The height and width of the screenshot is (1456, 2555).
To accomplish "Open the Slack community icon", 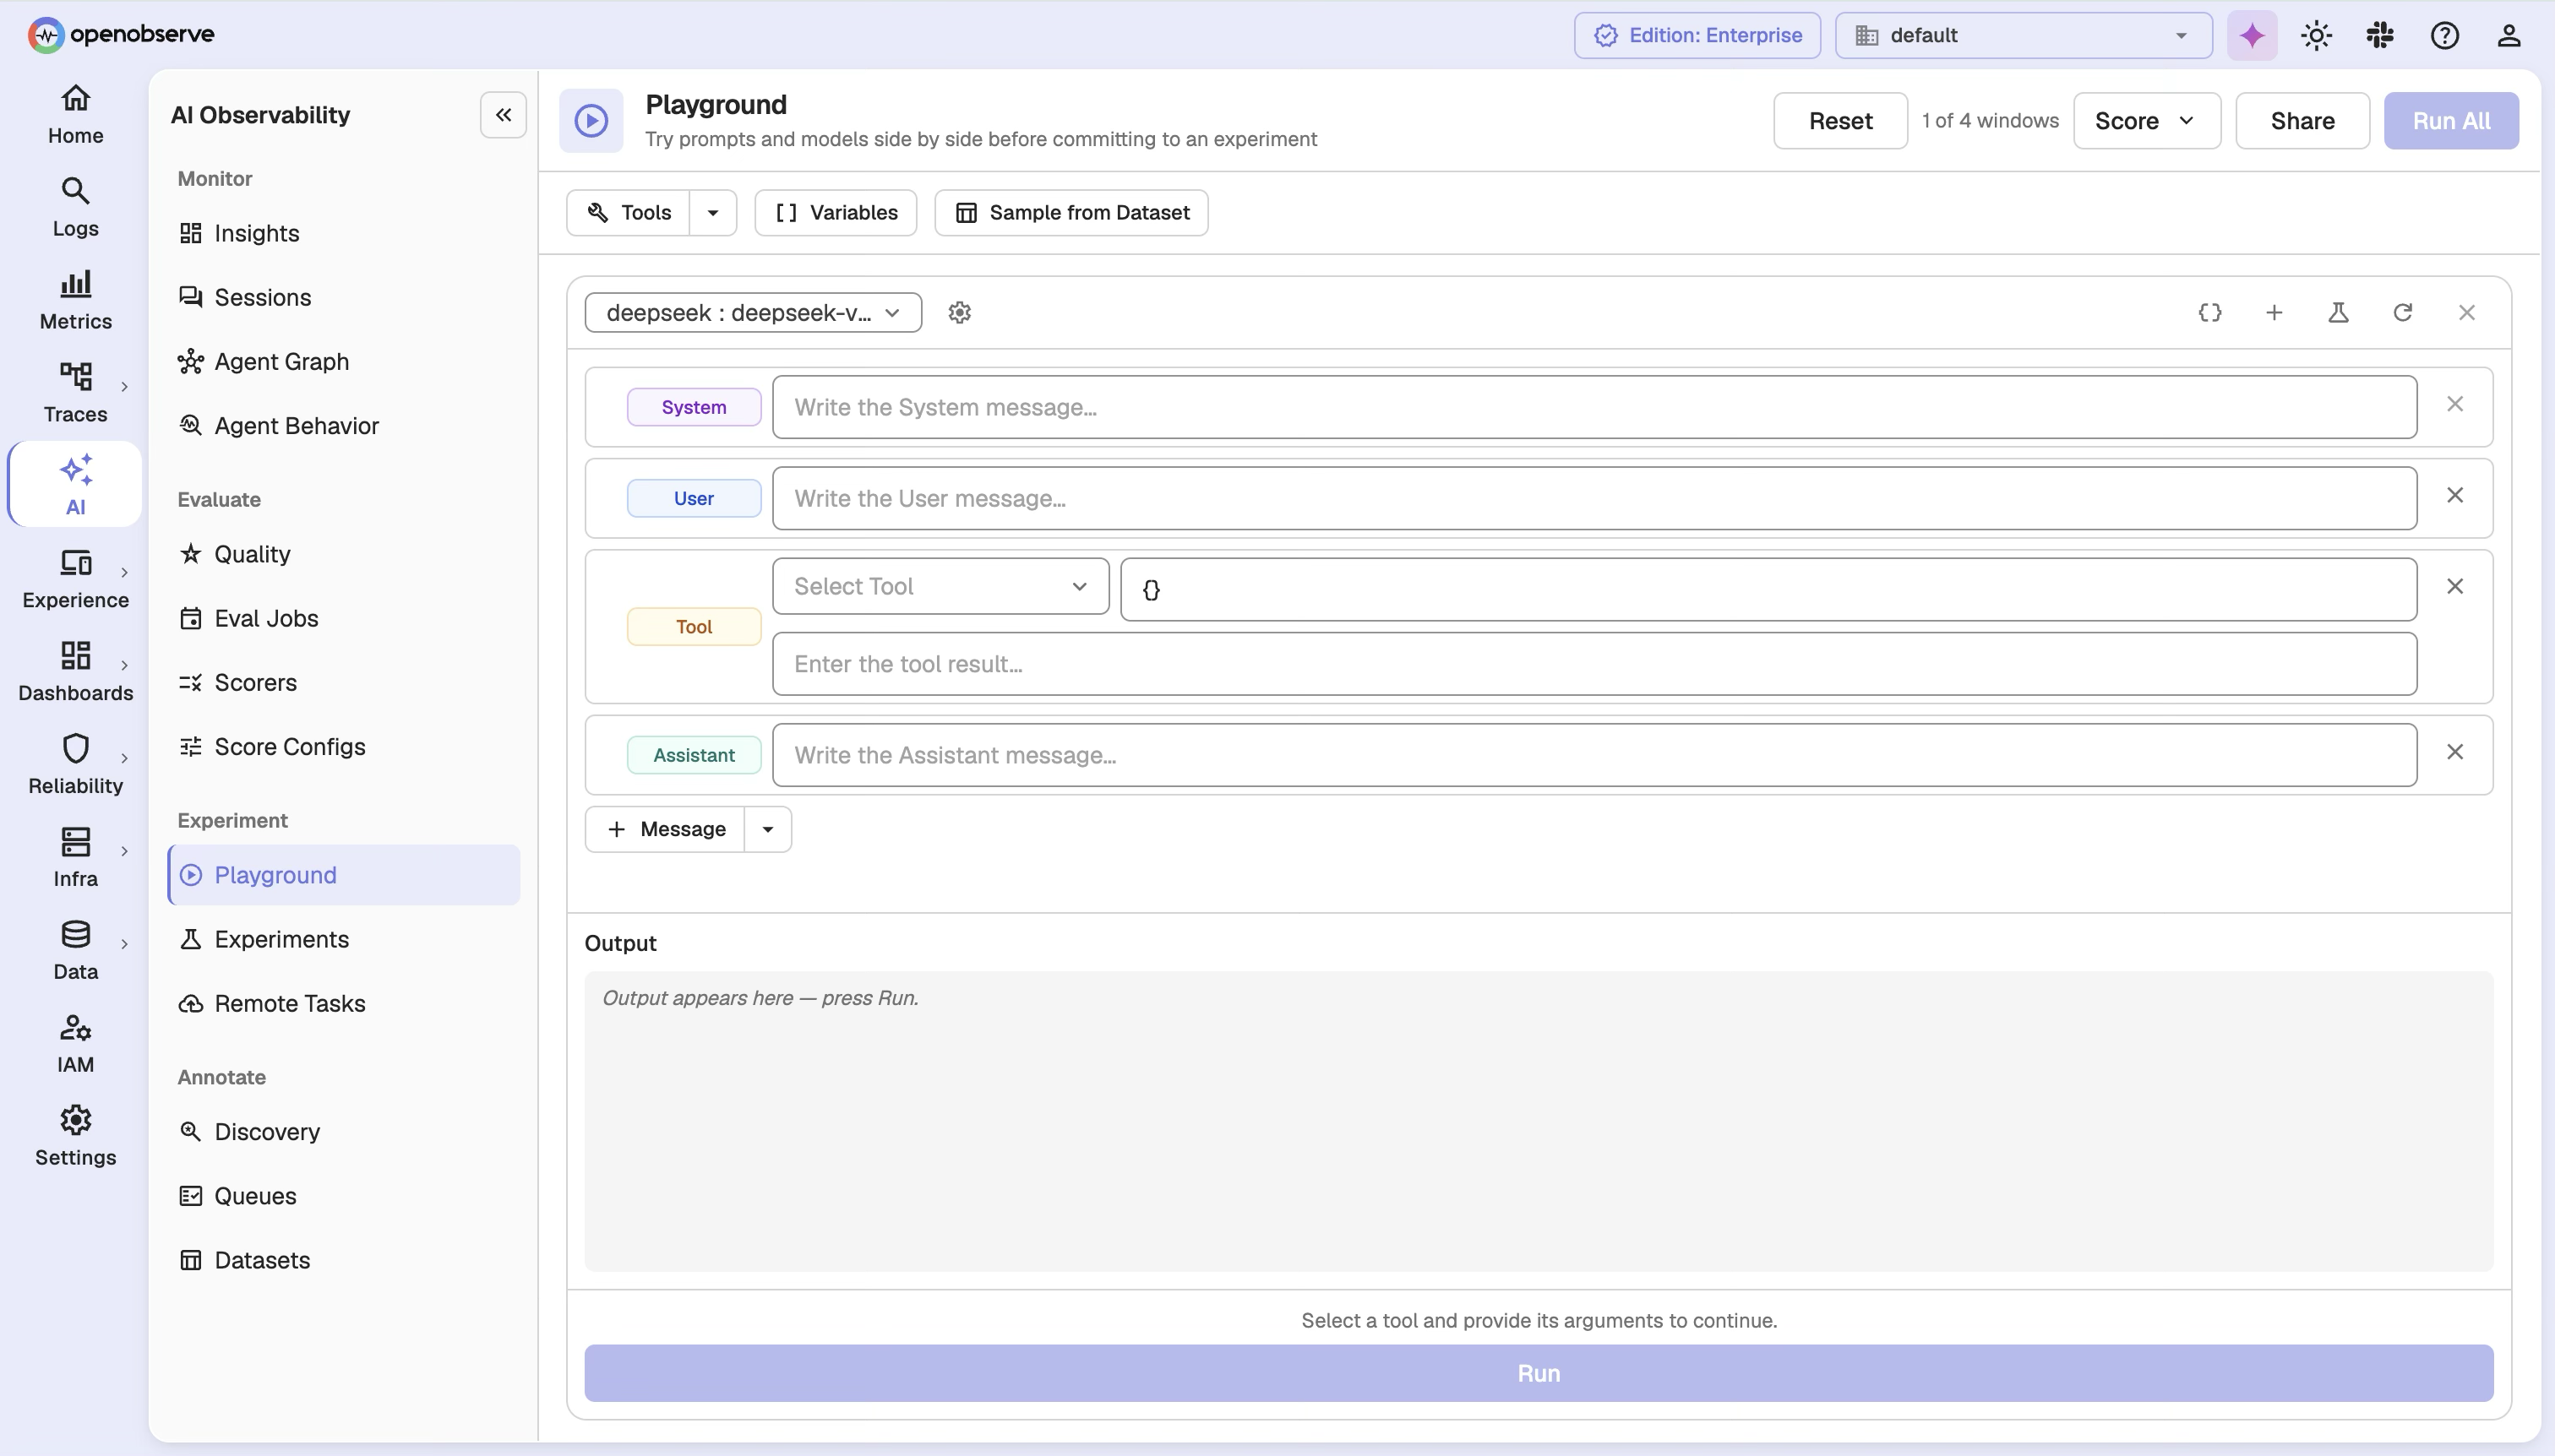I will [2380, 36].
